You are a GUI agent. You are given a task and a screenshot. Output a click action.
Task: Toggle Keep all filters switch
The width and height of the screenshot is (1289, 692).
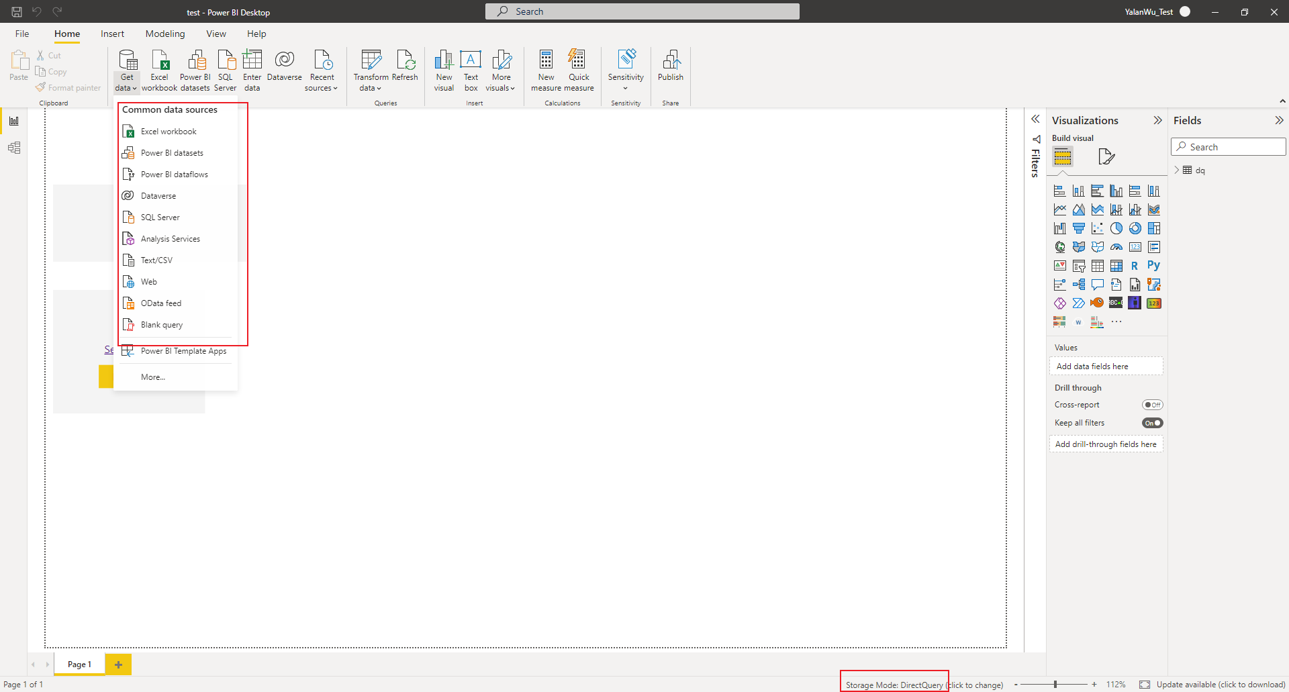(x=1153, y=423)
